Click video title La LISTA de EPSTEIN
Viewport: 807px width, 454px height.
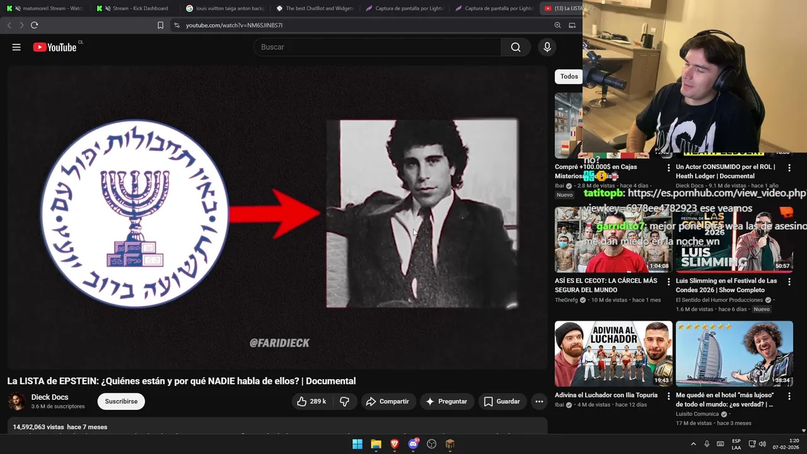182,381
